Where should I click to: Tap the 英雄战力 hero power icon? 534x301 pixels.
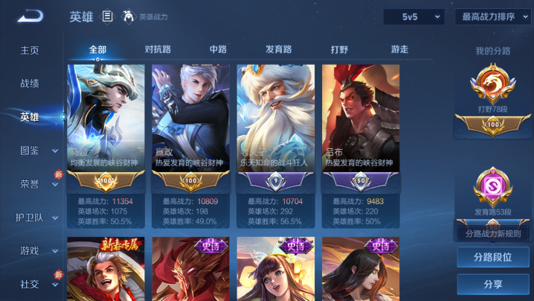(128, 16)
